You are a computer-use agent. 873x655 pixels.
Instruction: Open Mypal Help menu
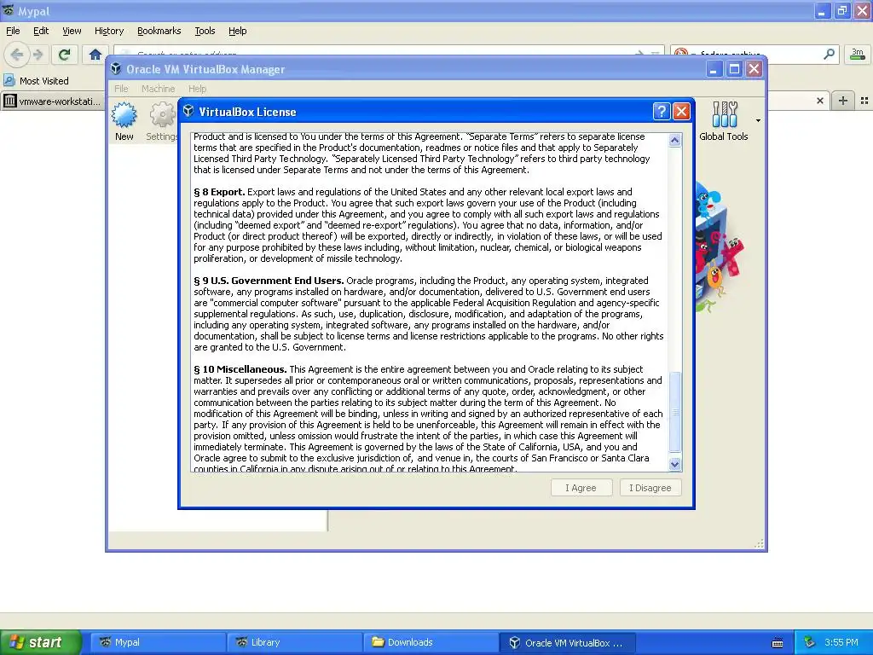[x=238, y=31]
